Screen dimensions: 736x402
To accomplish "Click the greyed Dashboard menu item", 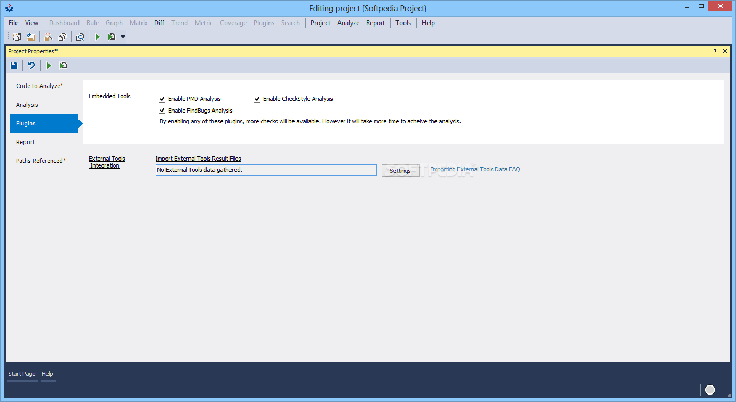I will click(x=64, y=23).
